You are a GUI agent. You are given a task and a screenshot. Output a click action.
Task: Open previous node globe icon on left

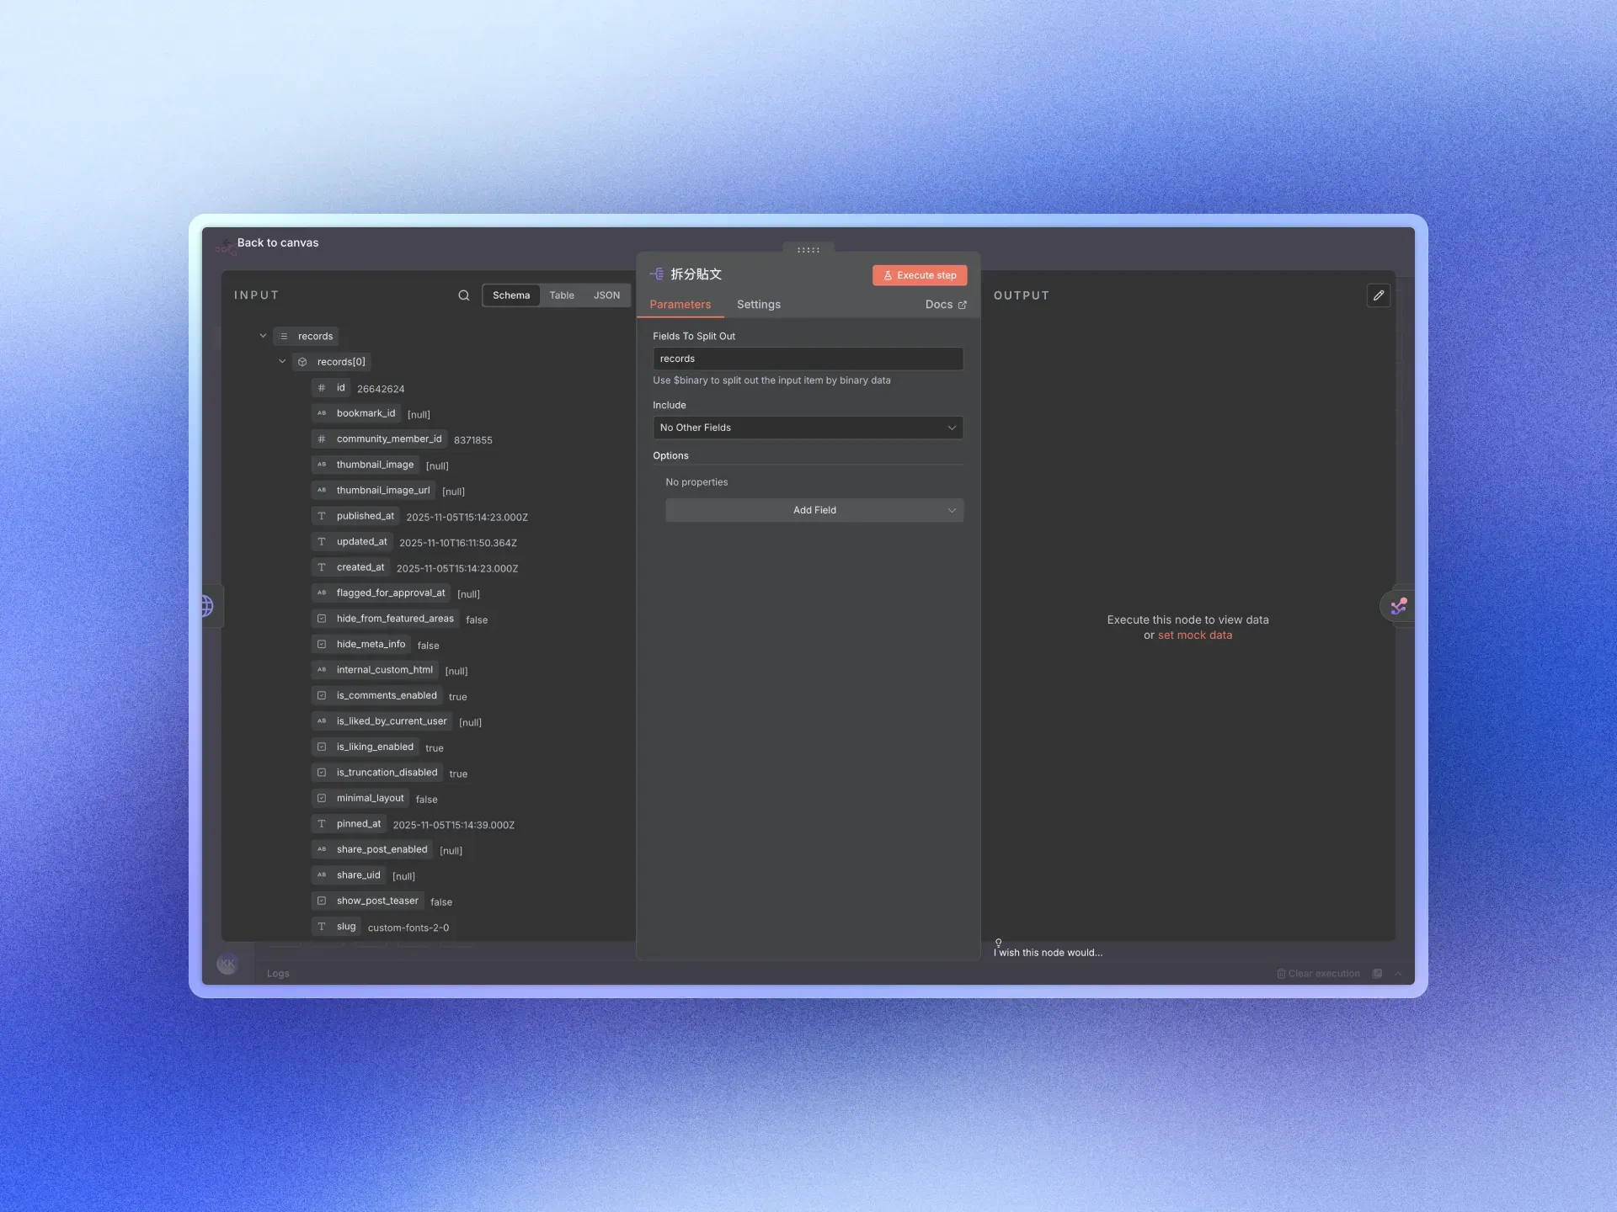click(x=207, y=606)
